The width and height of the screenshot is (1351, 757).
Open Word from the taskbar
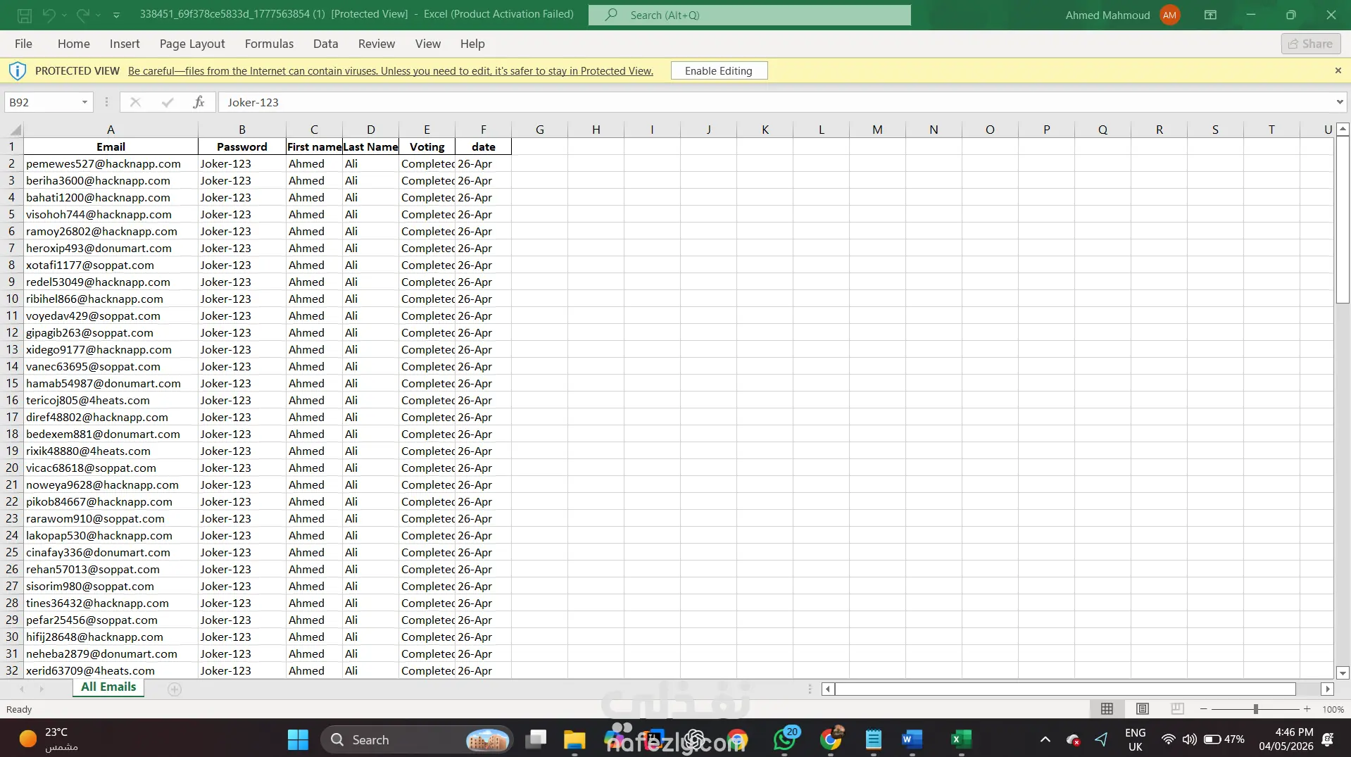tap(912, 739)
